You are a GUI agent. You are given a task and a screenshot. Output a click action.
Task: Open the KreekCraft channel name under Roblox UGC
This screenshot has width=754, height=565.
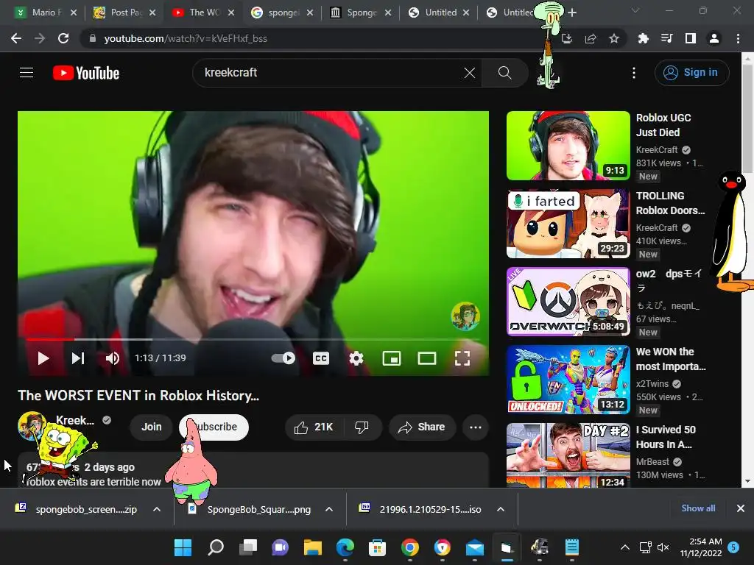[x=656, y=150]
